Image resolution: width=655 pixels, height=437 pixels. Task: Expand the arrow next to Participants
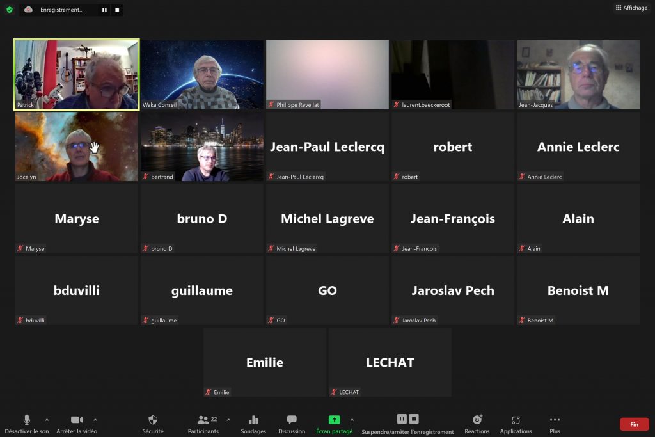point(228,420)
